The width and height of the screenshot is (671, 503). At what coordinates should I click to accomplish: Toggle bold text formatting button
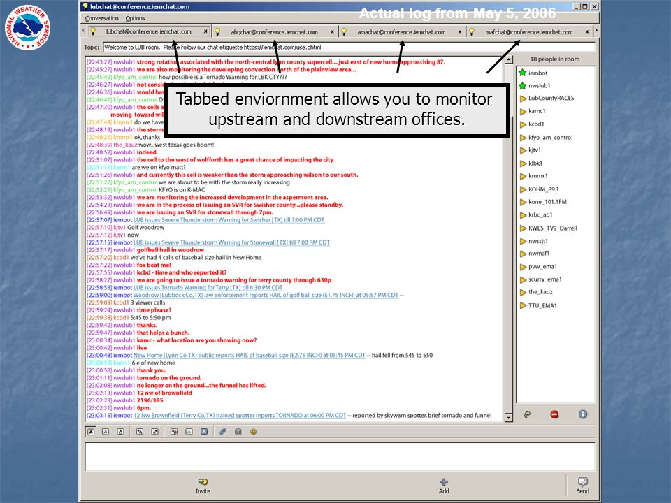pos(91,432)
